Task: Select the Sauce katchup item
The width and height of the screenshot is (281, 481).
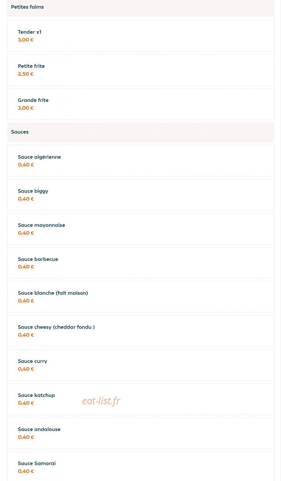Action: [140, 399]
